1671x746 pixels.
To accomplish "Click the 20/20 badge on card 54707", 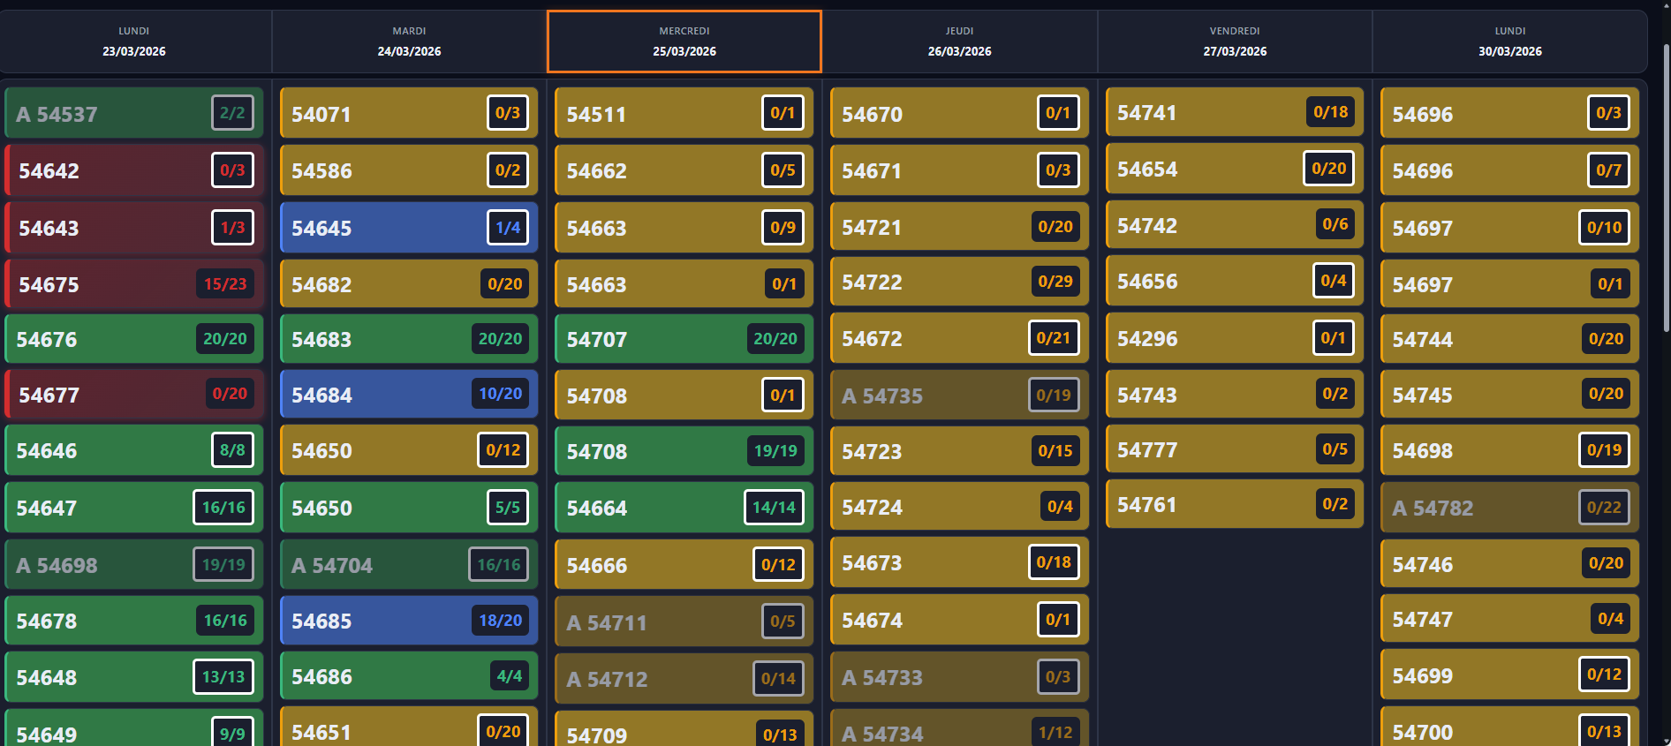I will tap(775, 339).
